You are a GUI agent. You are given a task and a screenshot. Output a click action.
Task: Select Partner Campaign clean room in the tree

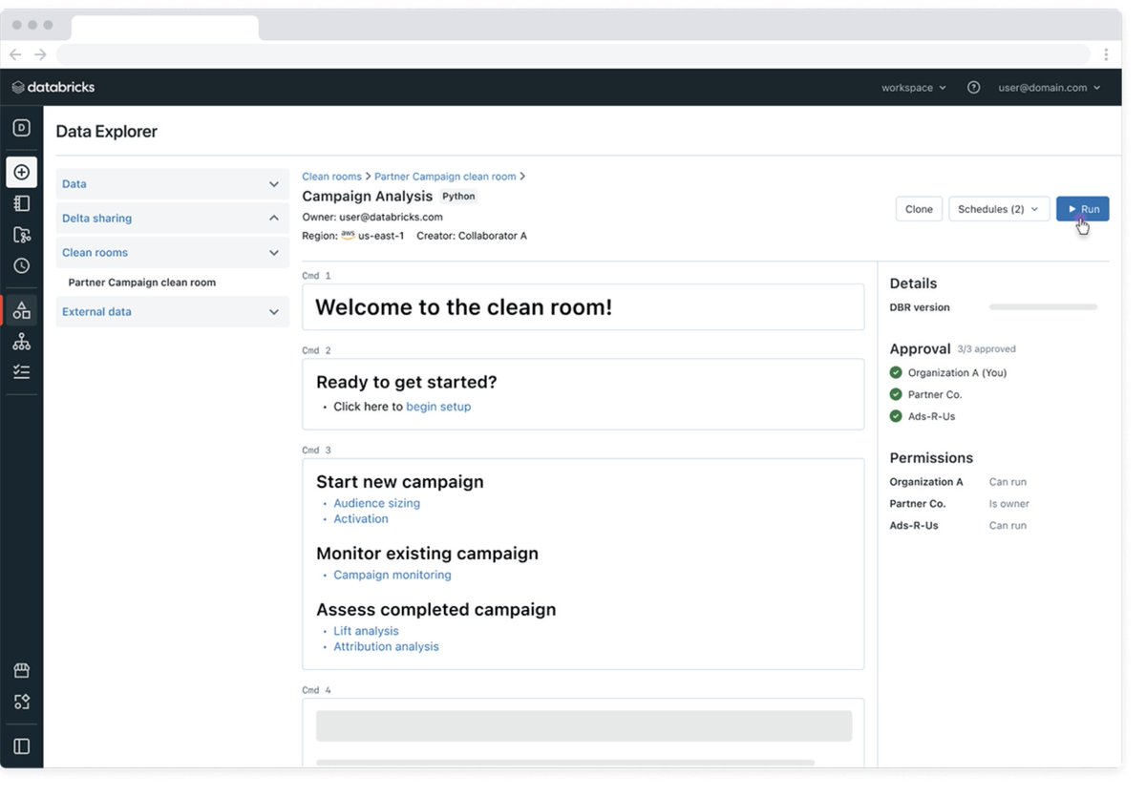coord(141,282)
